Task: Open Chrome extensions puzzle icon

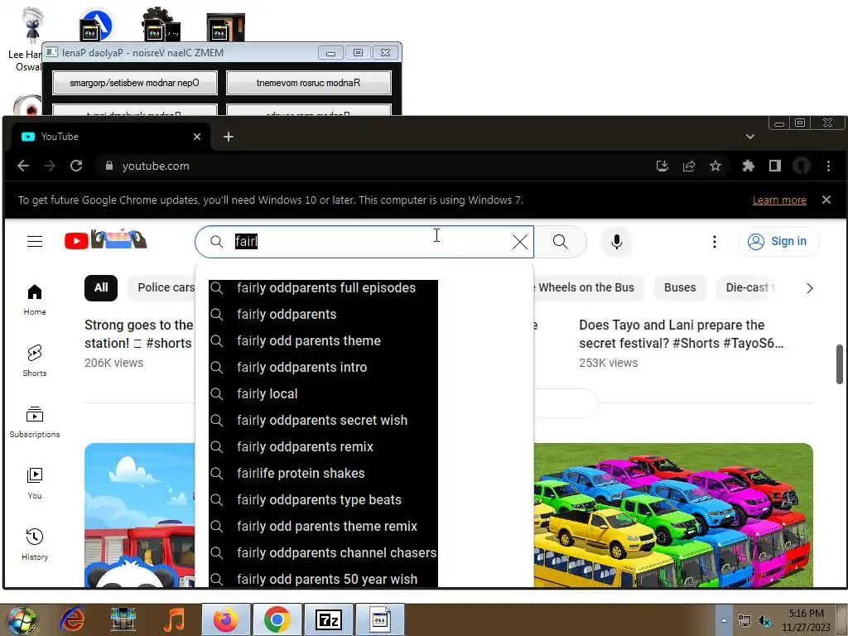Action: tap(748, 166)
